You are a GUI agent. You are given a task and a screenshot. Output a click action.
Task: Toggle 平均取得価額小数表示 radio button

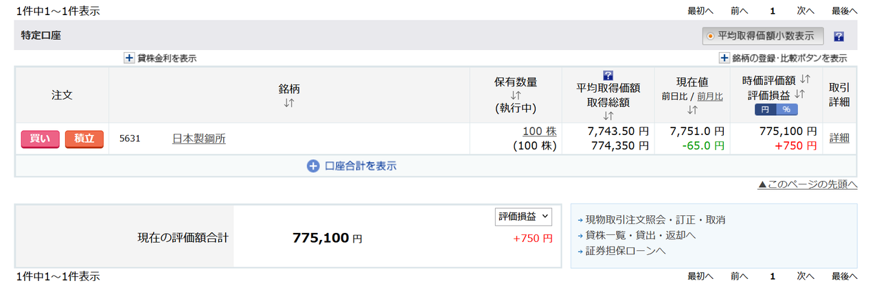click(710, 36)
